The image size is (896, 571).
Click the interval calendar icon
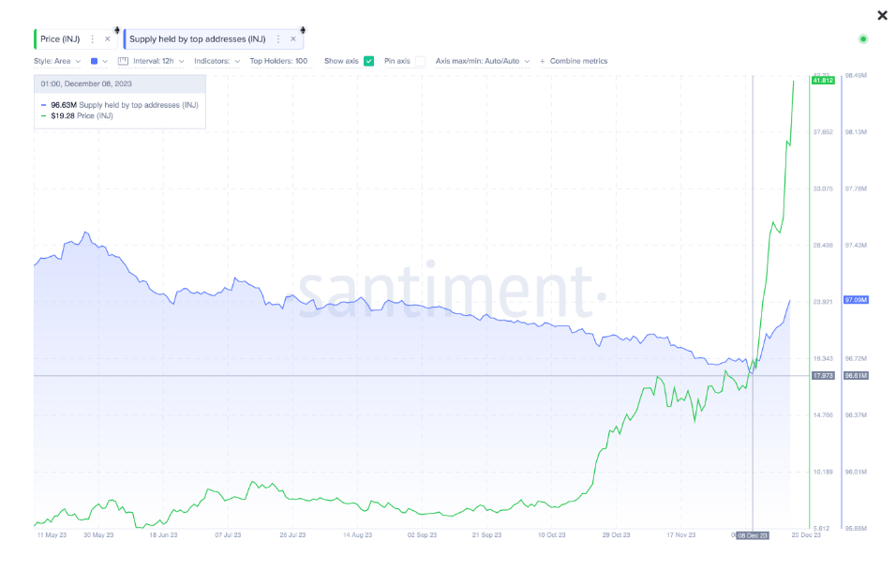pos(124,61)
